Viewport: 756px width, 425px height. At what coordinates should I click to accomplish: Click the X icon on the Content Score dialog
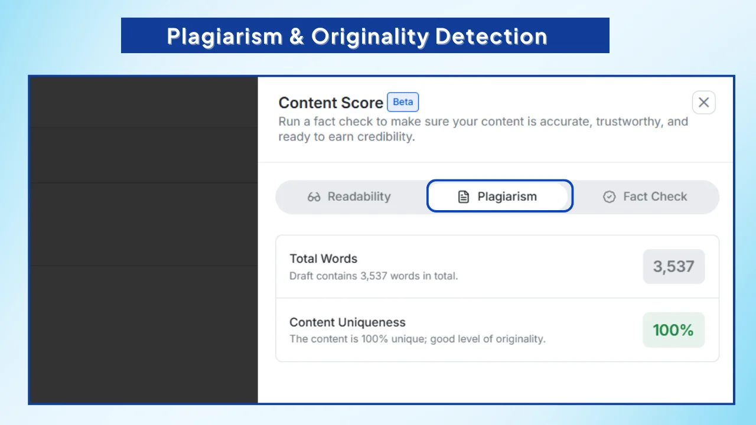point(703,102)
